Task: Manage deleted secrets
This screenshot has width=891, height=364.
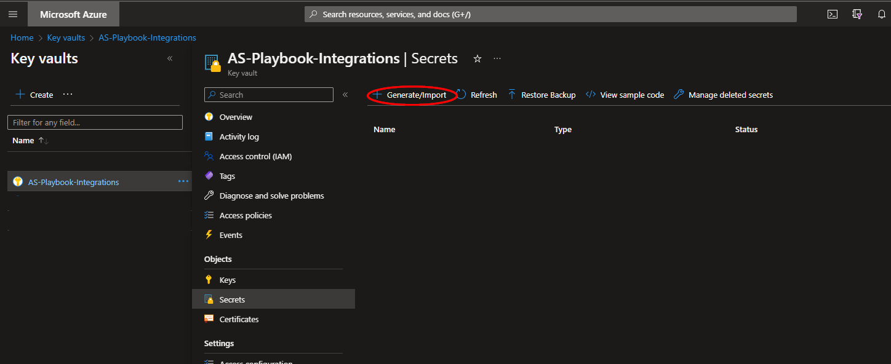Action: (724, 95)
